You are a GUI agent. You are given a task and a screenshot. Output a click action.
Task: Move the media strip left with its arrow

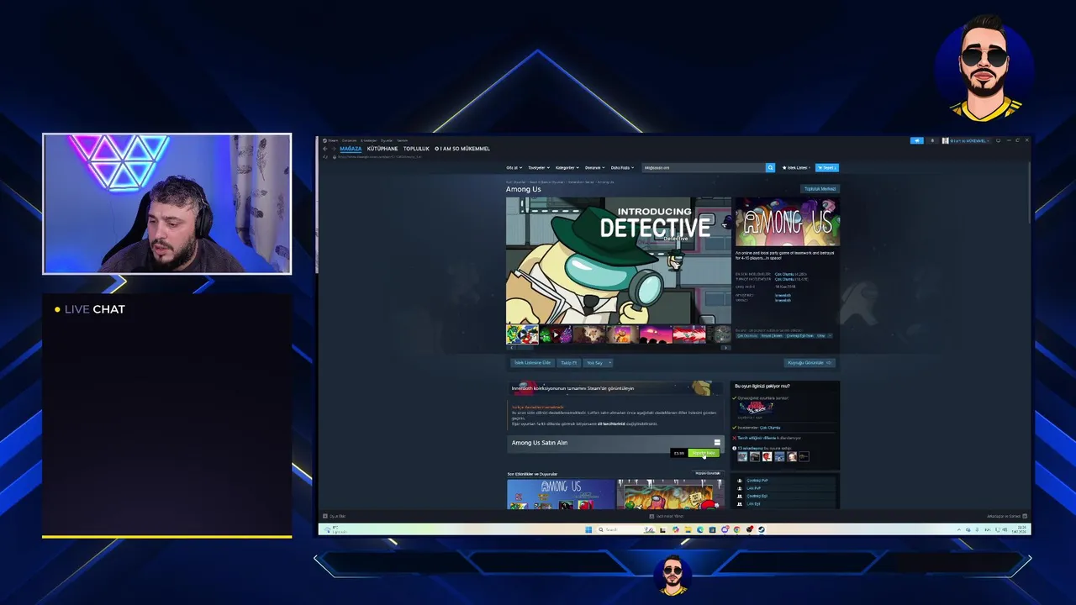point(510,347)
